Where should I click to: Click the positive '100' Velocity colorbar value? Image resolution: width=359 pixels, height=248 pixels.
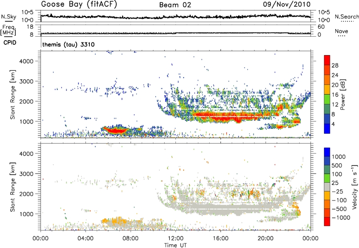pos(337,174)
